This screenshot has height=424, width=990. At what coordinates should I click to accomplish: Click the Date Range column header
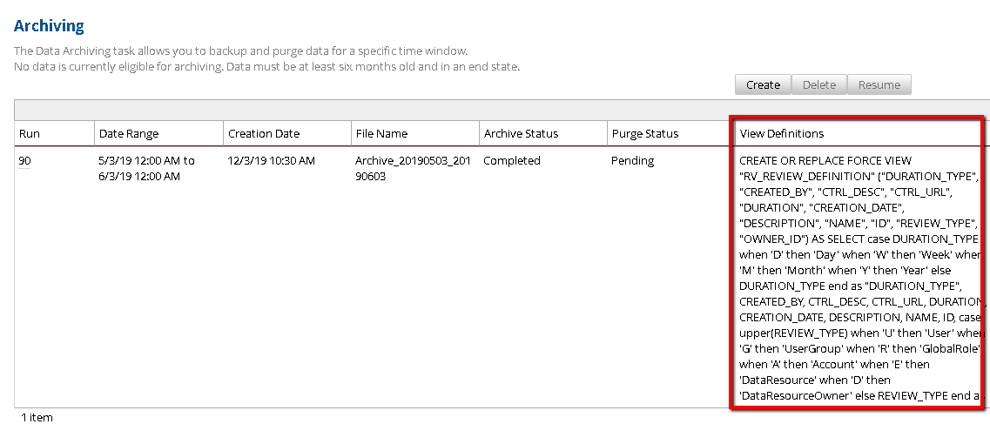tap(129, 133)
